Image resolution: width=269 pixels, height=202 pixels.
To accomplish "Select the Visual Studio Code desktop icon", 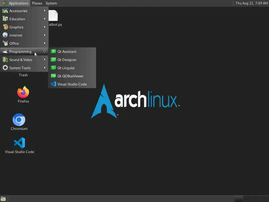I will point(19,143).
